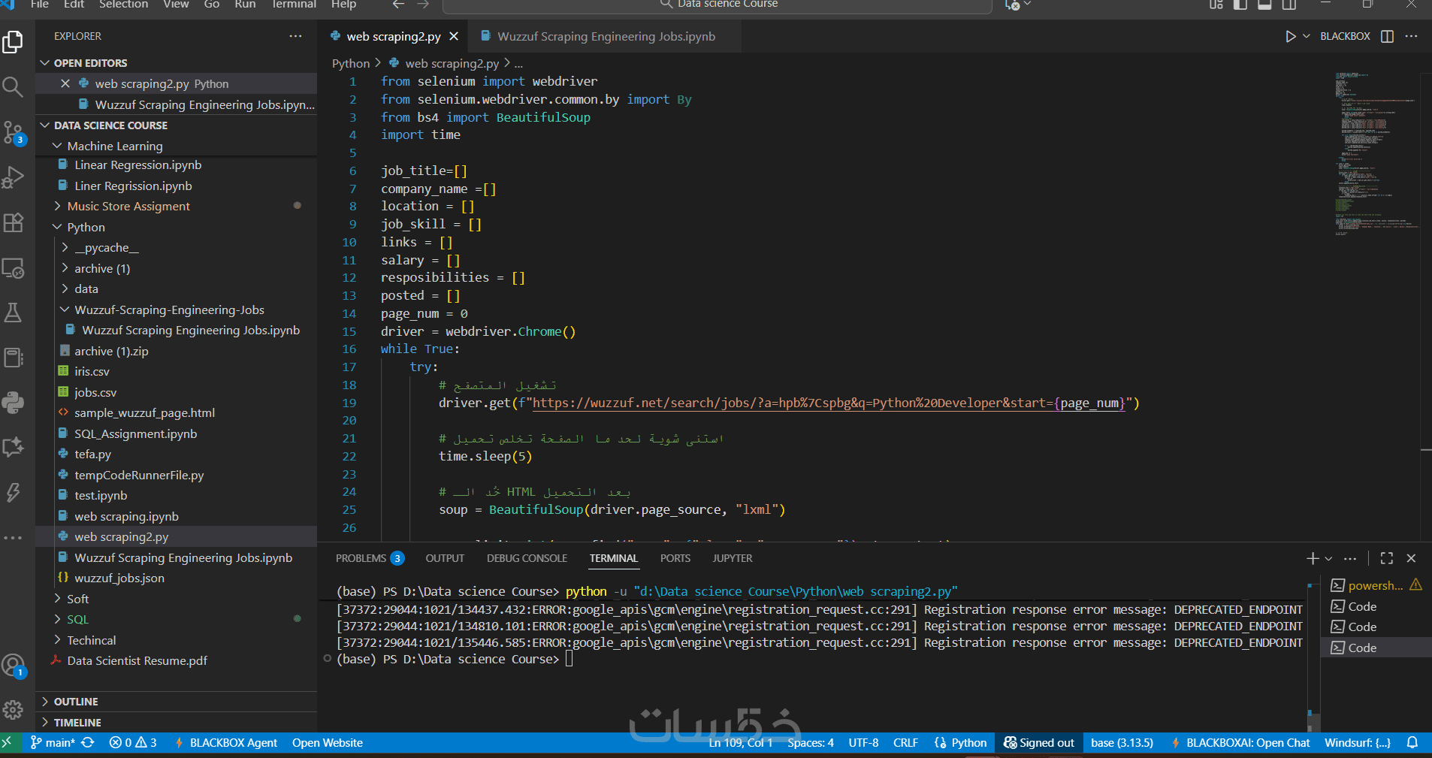Open the Testing flask view
This screenshot has width=1432, height=758.
(13, 313)
